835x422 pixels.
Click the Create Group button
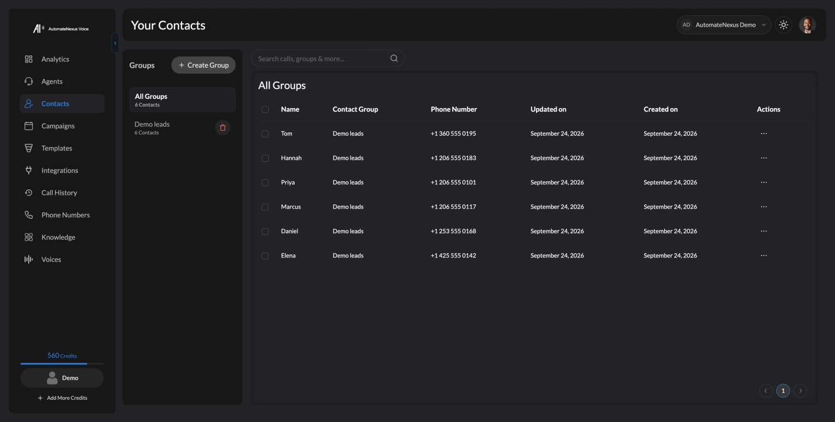click(203, 65)
